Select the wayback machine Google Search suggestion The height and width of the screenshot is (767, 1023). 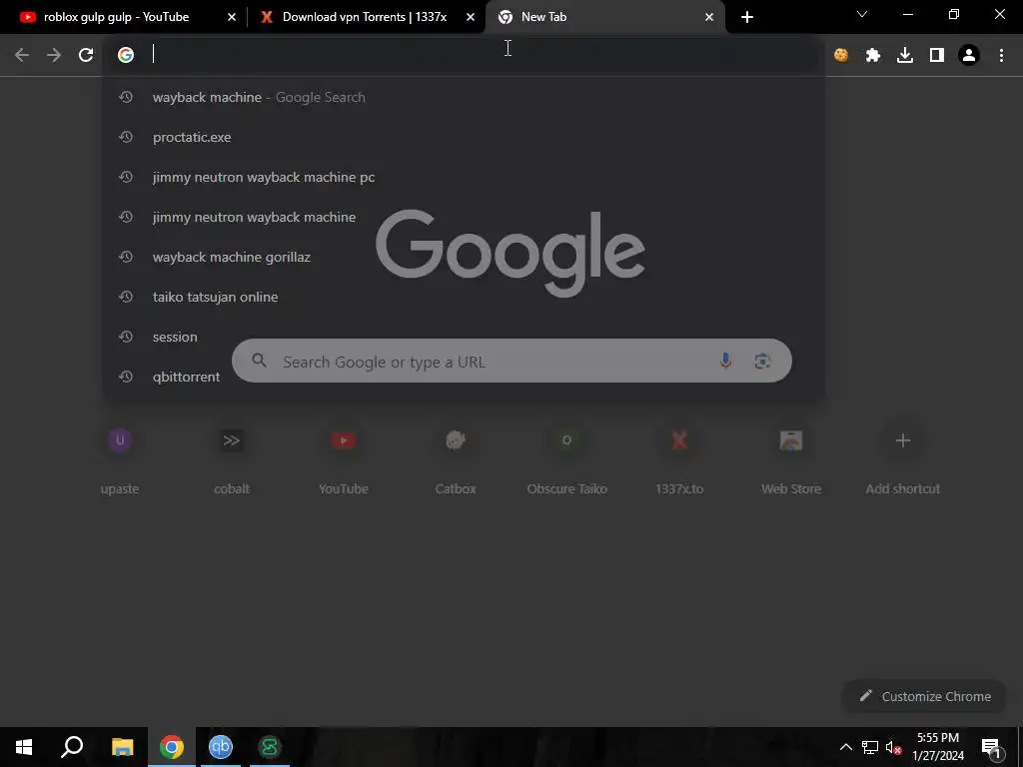tap(464, 97)
